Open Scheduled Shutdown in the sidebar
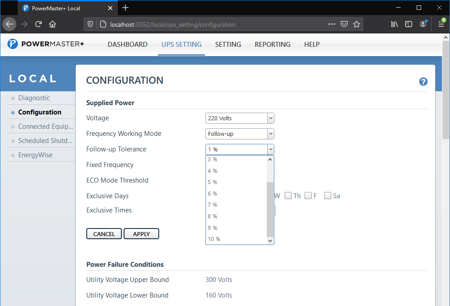This screenshot has height=306, width=450. click(45, 141)
